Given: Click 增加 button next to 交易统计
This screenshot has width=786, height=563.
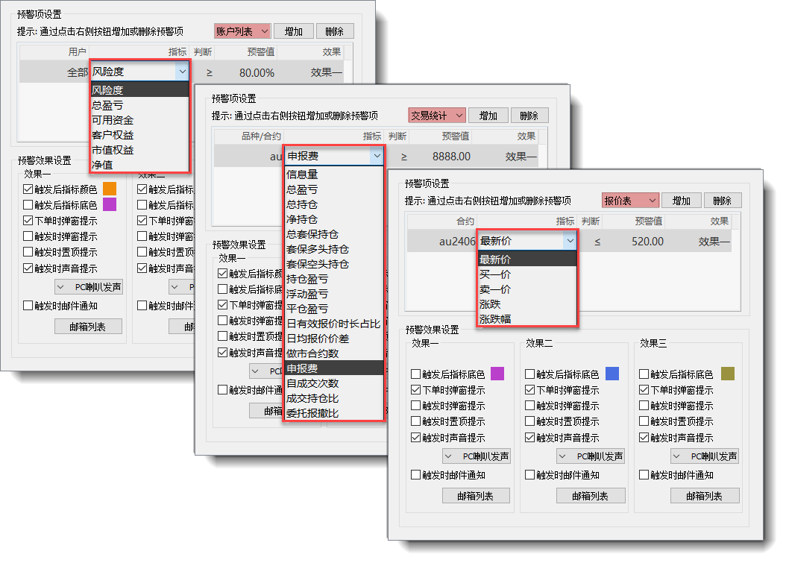Looking at the screenshot, I should tap(488, 116).
